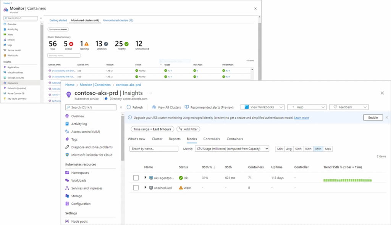This screenshot has width=391, height=225.
Task: Open the Metric CPU Usage dropdown
Action: click(x=232, y=149)
